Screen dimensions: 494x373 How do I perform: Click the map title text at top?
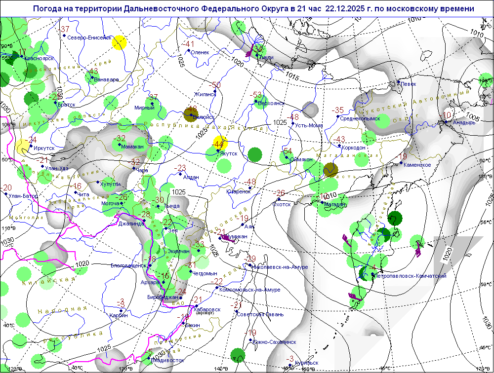tap(254, 9)
